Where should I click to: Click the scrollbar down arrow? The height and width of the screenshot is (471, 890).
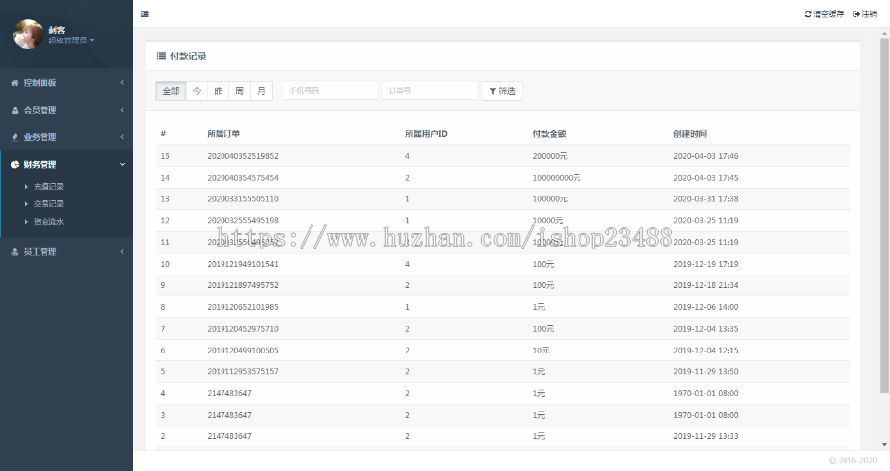point(884,445)
